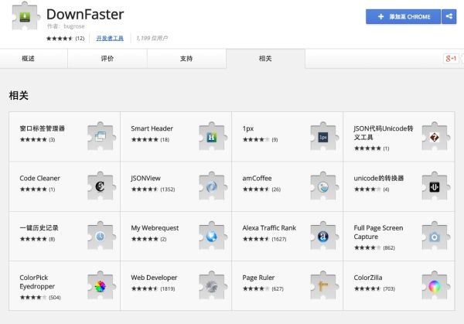Click the Web Developer title
The image size is (464, 324).
click(x=154, y=278)
